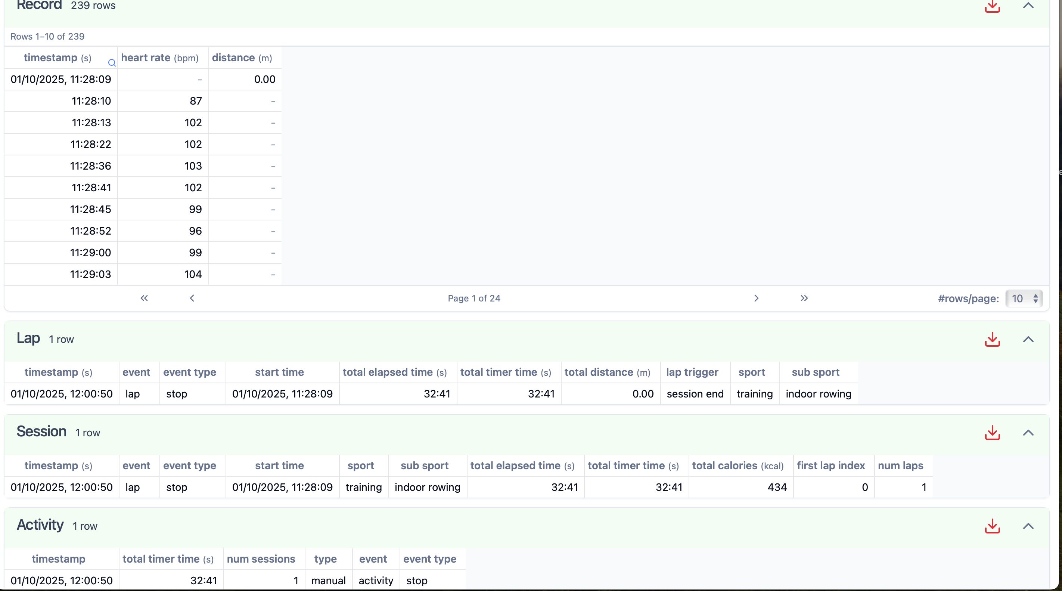Jump to first page of records
This screenshot has height=591, width=1062.
point(144,298)
